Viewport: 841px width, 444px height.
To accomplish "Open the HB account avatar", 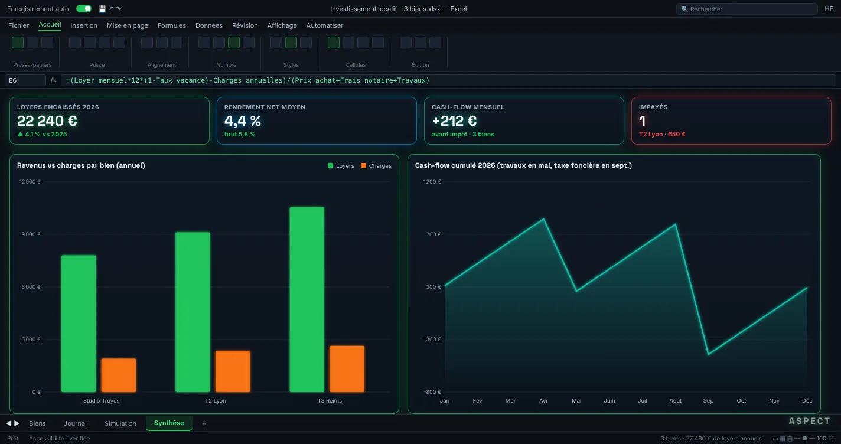I will 829,9.
